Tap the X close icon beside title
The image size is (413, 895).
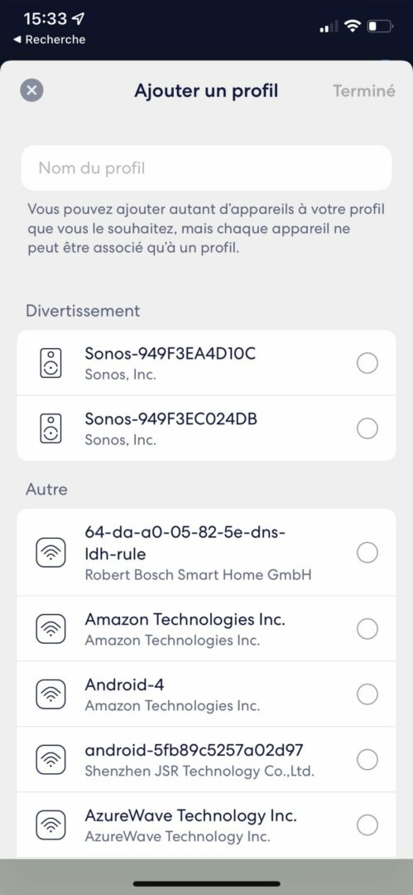point(32,91)
